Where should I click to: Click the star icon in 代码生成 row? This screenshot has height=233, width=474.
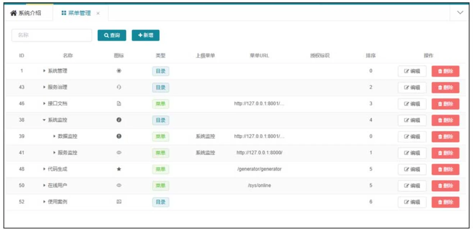[x=119, y=169]
